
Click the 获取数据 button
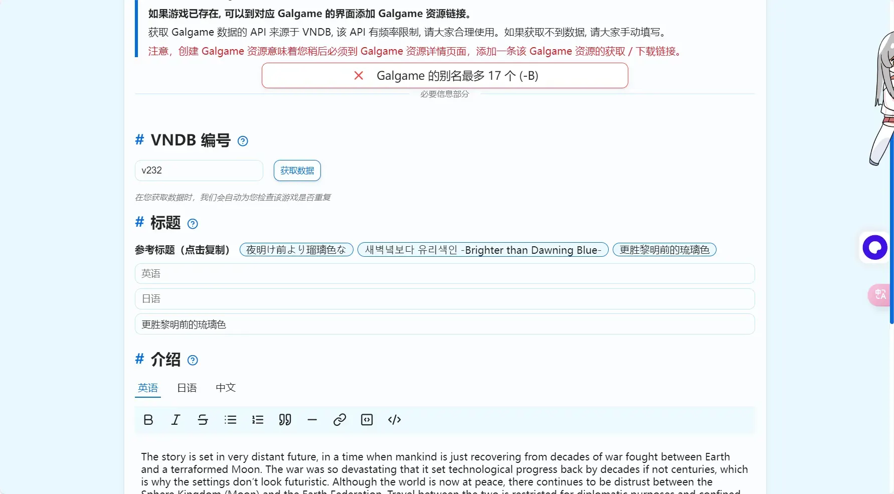coord(297,171)
